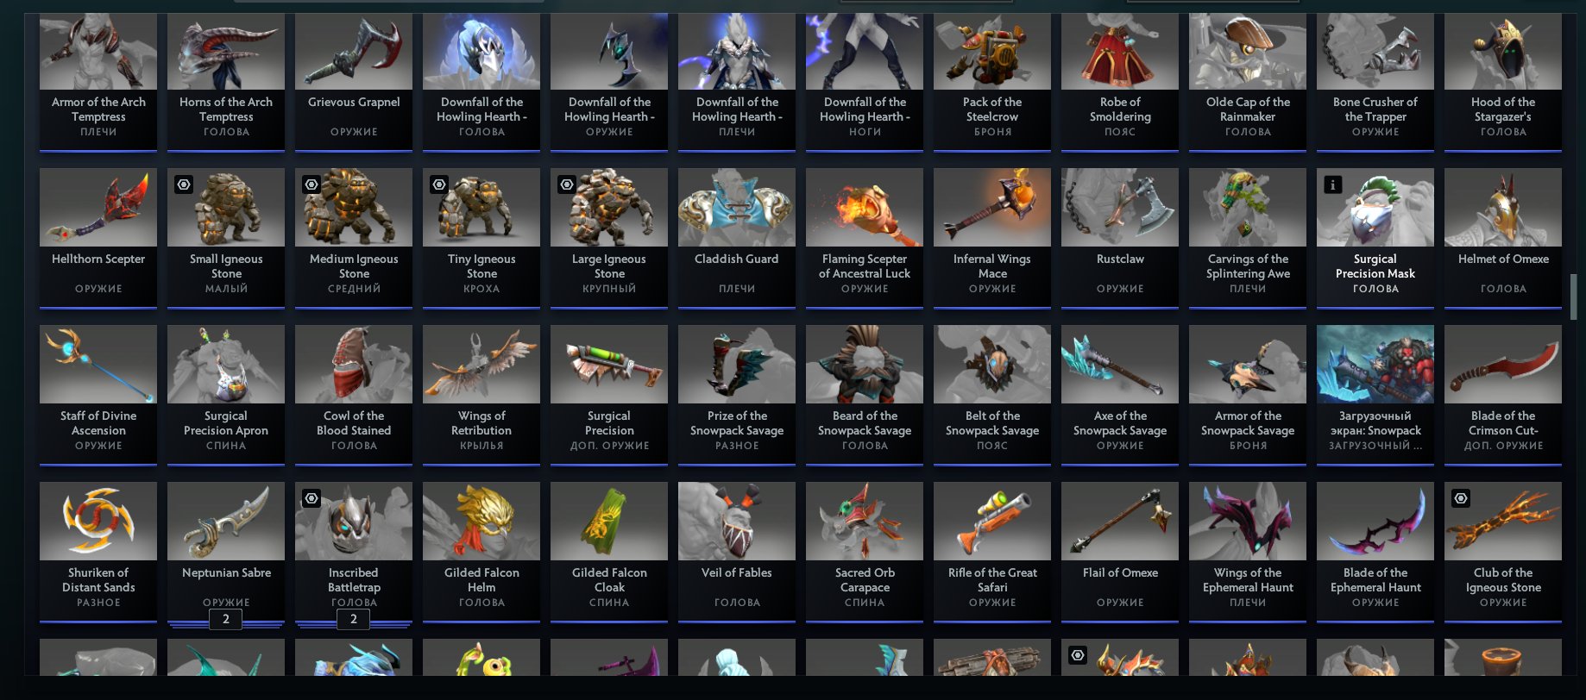
Task: Pick the Gilded Falcon Helm item
Action: point(481,552)
